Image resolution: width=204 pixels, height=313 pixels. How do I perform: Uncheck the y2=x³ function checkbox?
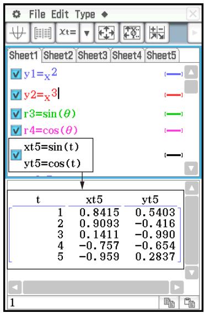pos(16,95)
